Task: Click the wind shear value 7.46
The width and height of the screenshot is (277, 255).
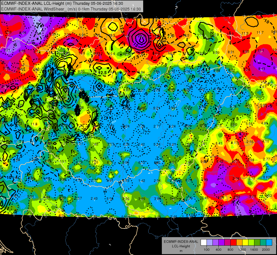Action: (x=32, y=160)
